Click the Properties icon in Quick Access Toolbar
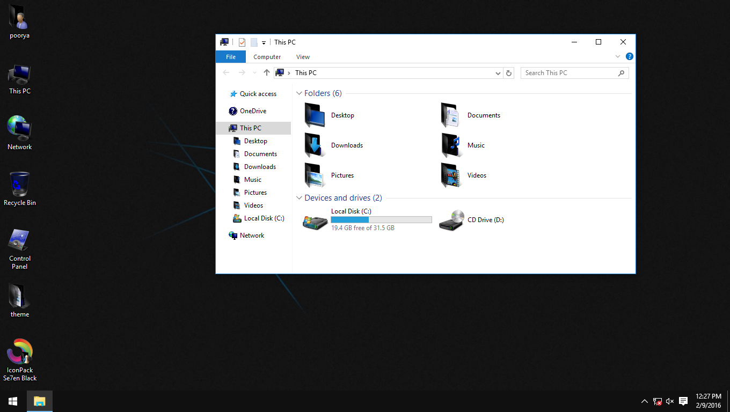The image size is (730, 412). click(x=242, y=42)
